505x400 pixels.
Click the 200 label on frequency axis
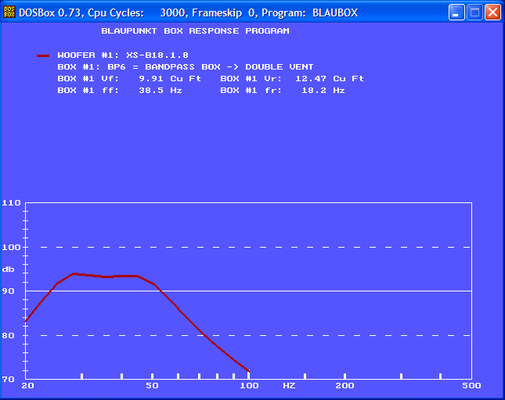tap(345, 386)
